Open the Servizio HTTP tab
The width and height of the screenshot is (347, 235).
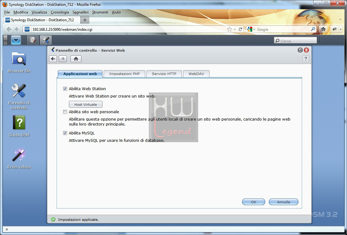click(164, 74)
